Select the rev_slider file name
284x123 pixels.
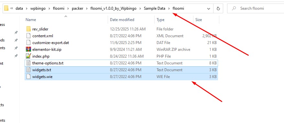pyautogui.click(x=40, y=29)
